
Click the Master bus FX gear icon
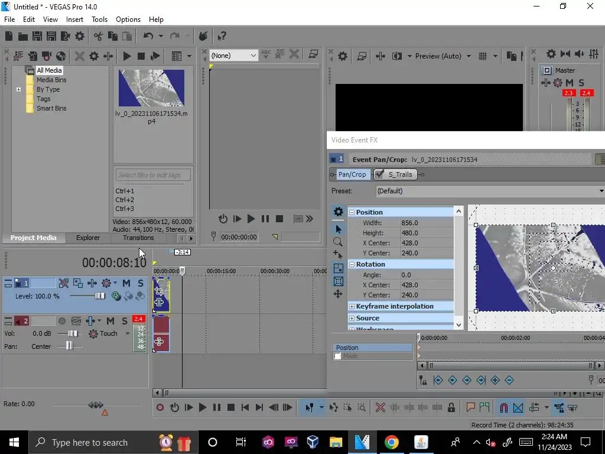click(x=557, y=83)
